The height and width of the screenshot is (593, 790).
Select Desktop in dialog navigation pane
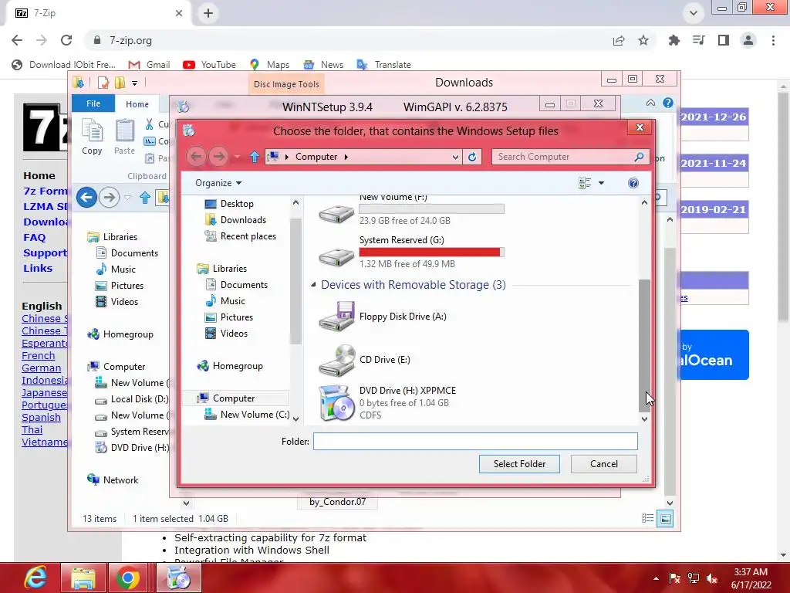coord(228,204)
